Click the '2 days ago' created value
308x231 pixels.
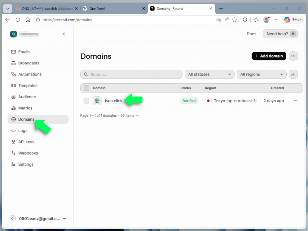[x=273, y=101]
